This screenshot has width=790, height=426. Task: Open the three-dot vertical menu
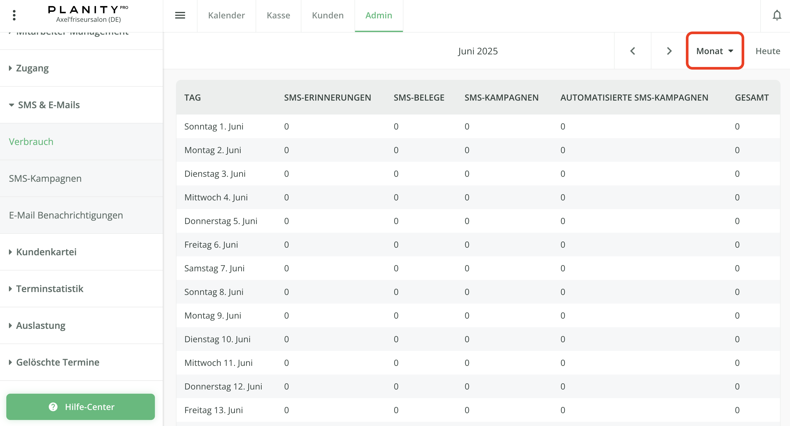click(14, 15)
